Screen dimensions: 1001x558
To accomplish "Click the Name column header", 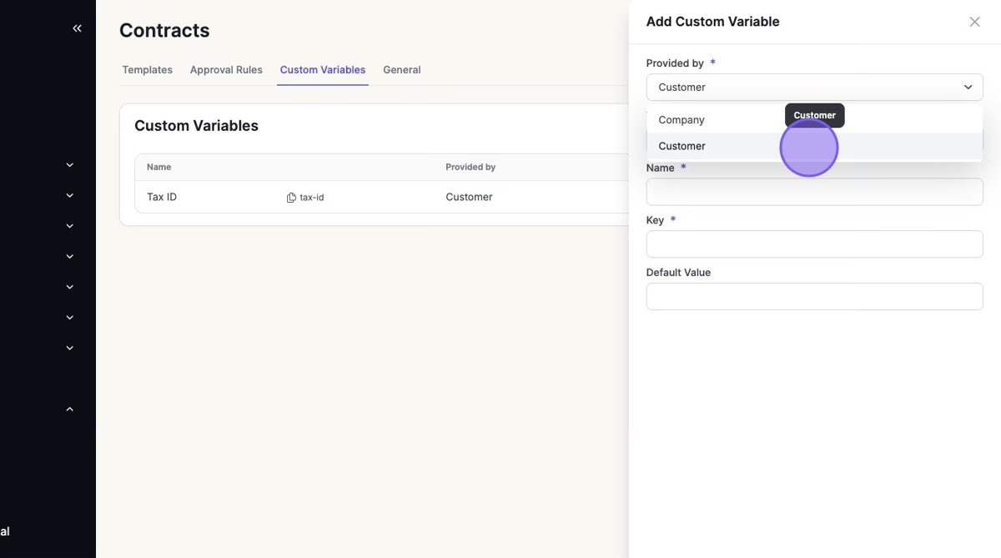I will pyautogui.click(x=158, y=167).
